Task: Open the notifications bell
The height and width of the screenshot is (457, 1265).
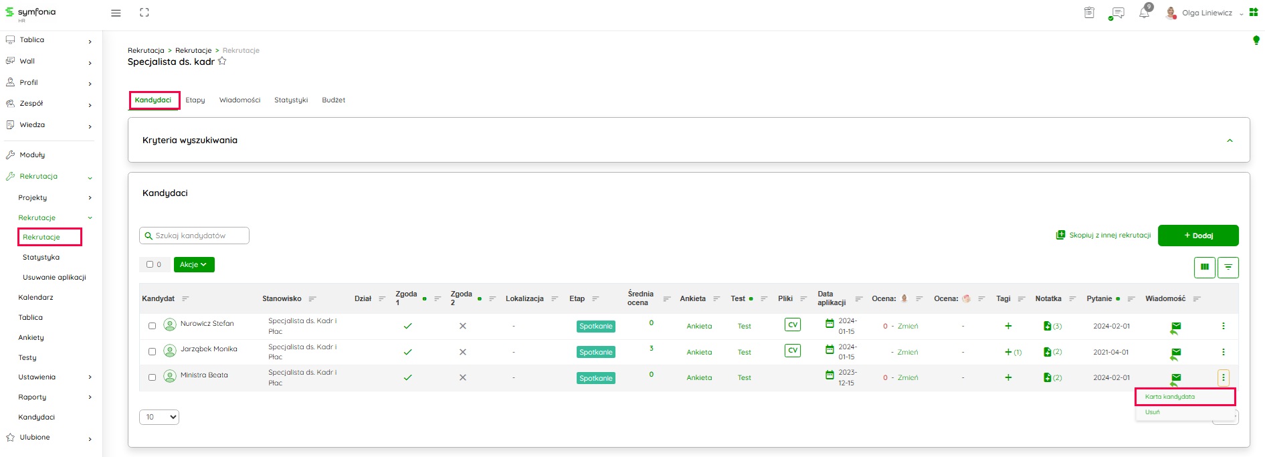Action: click(x=1144, y=13)
